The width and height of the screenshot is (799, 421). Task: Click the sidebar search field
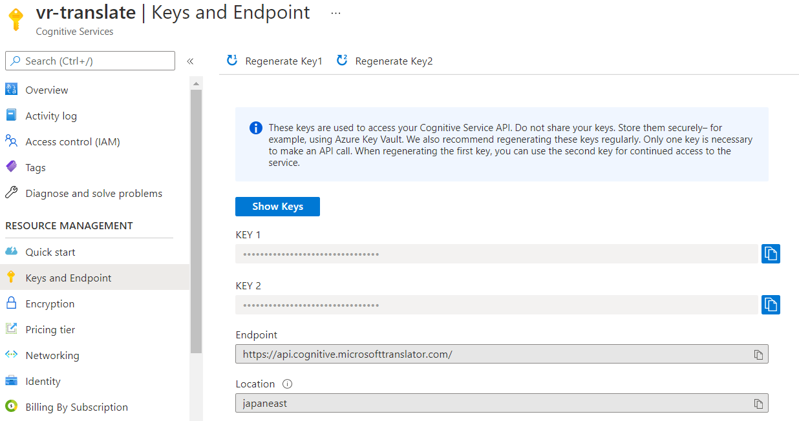click(91, 61)
